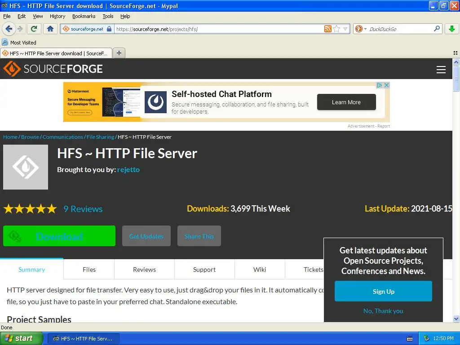Open the View menu

[38, 16]
